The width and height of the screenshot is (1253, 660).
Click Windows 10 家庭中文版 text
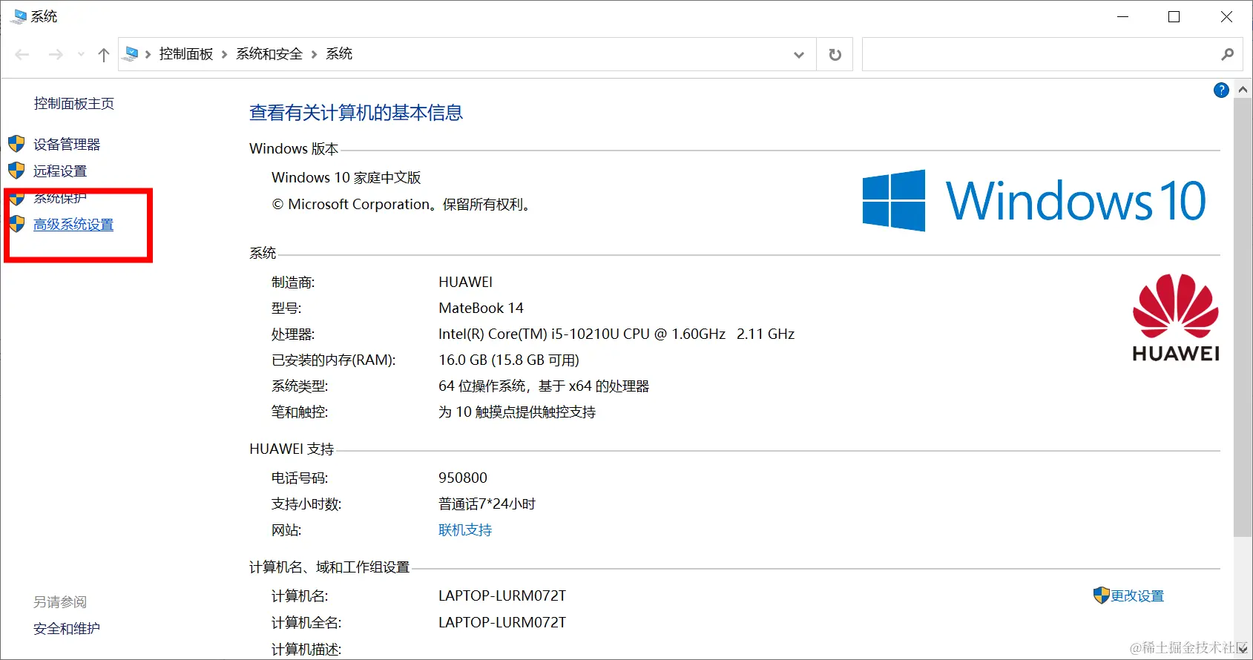click(346, 177)
